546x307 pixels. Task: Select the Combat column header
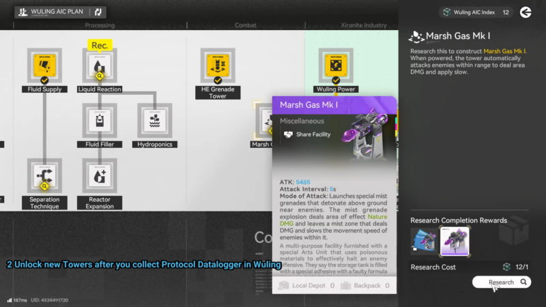246,25
